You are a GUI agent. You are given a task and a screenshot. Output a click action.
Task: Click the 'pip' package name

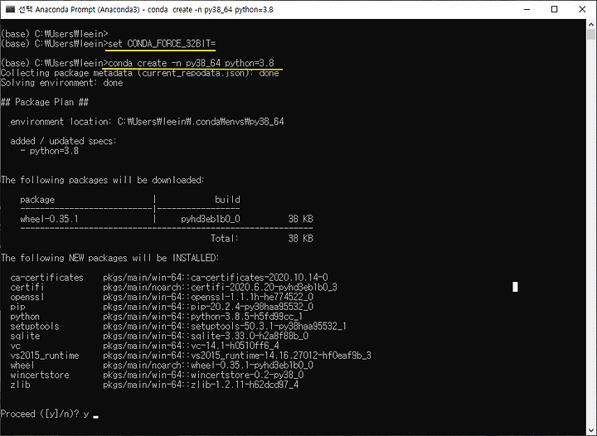[x=18, y=307]
